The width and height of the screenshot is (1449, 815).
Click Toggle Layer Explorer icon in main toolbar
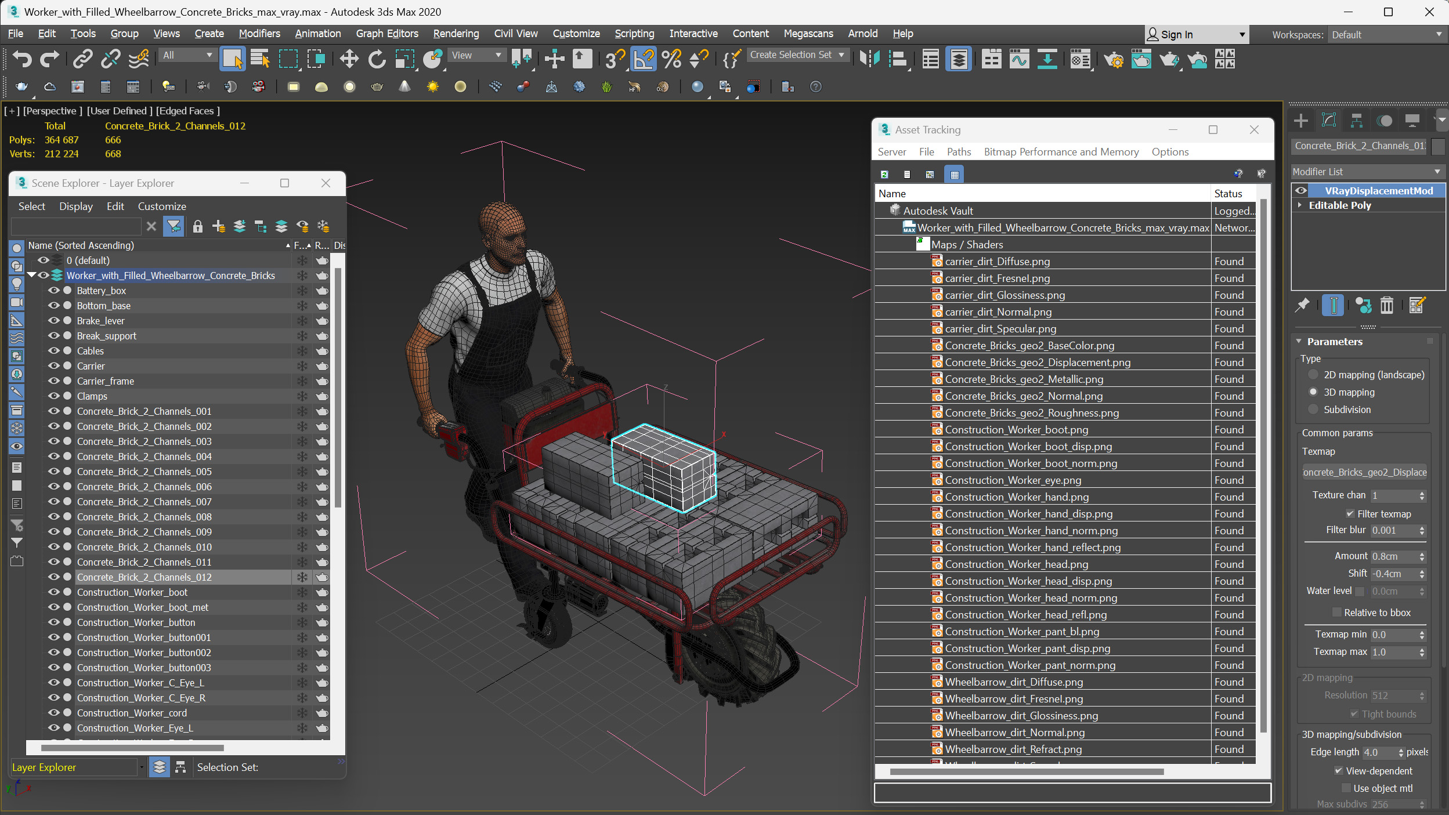(959, 59)
